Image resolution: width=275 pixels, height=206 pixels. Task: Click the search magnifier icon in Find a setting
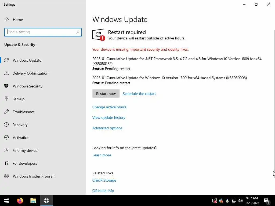tap(78, 32)
